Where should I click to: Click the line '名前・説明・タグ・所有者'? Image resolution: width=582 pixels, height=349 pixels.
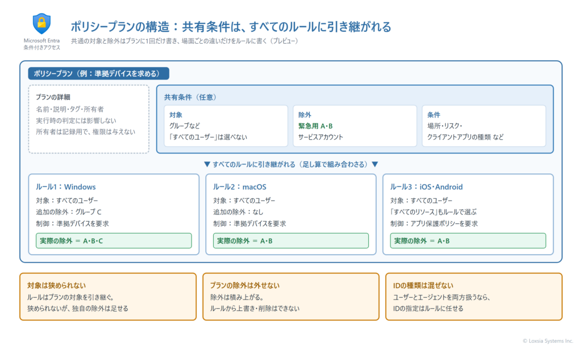[x=70, y=109]
